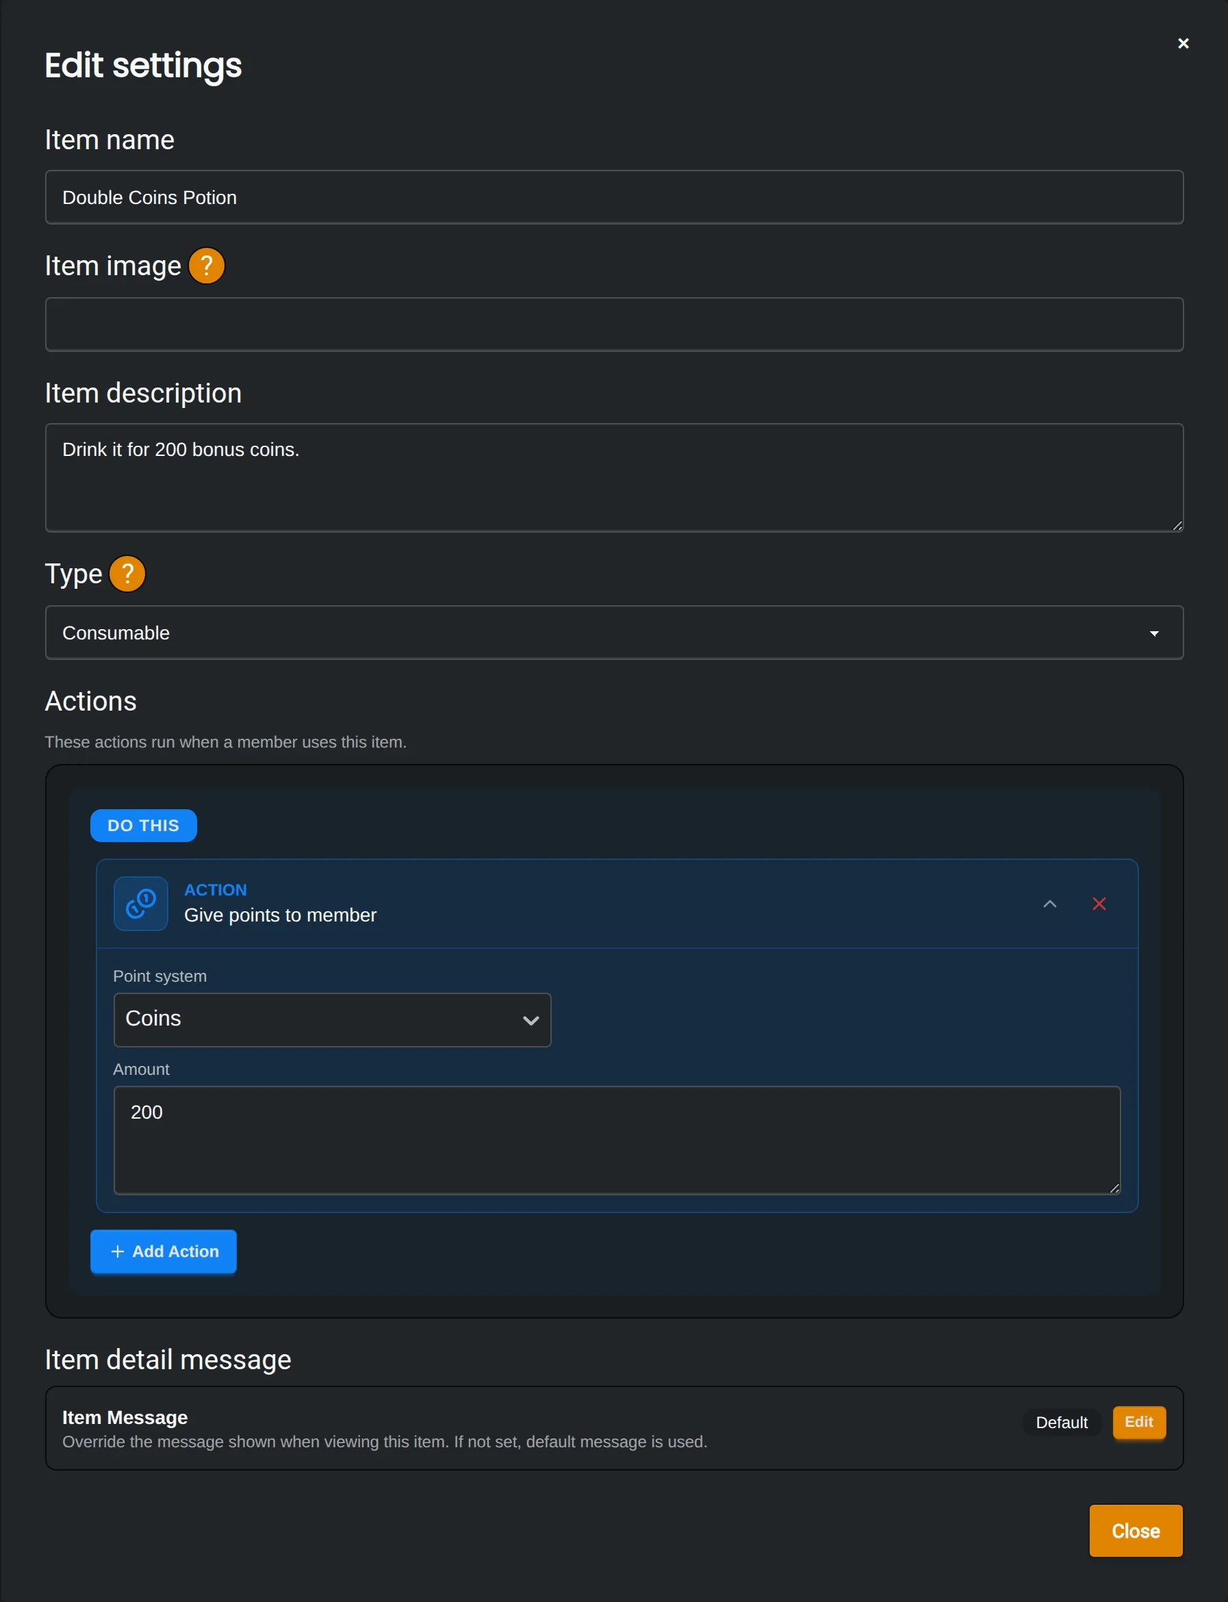
Task: Click the blue ACTION label
Action: point(216,889)
